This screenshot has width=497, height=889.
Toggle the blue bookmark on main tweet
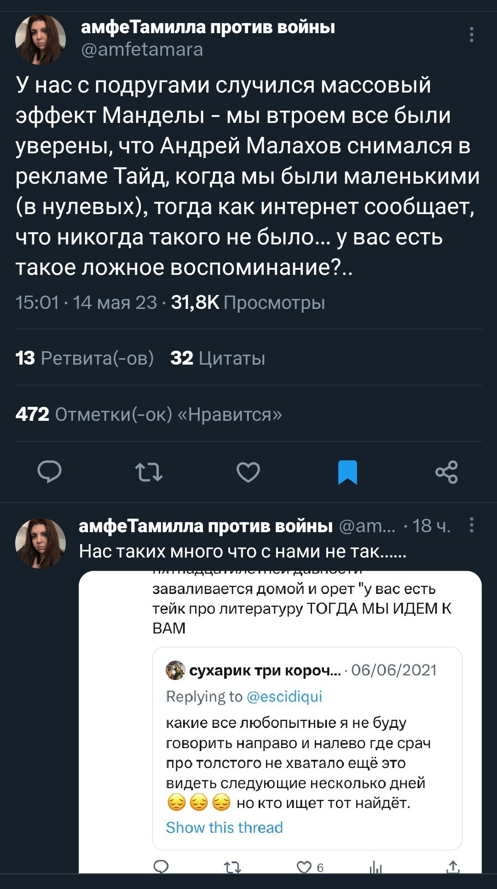347,472
